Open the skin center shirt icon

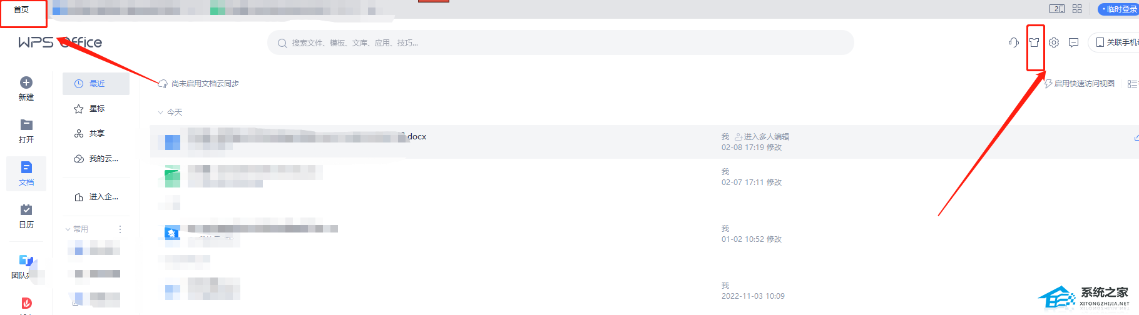pos(1034,42)
